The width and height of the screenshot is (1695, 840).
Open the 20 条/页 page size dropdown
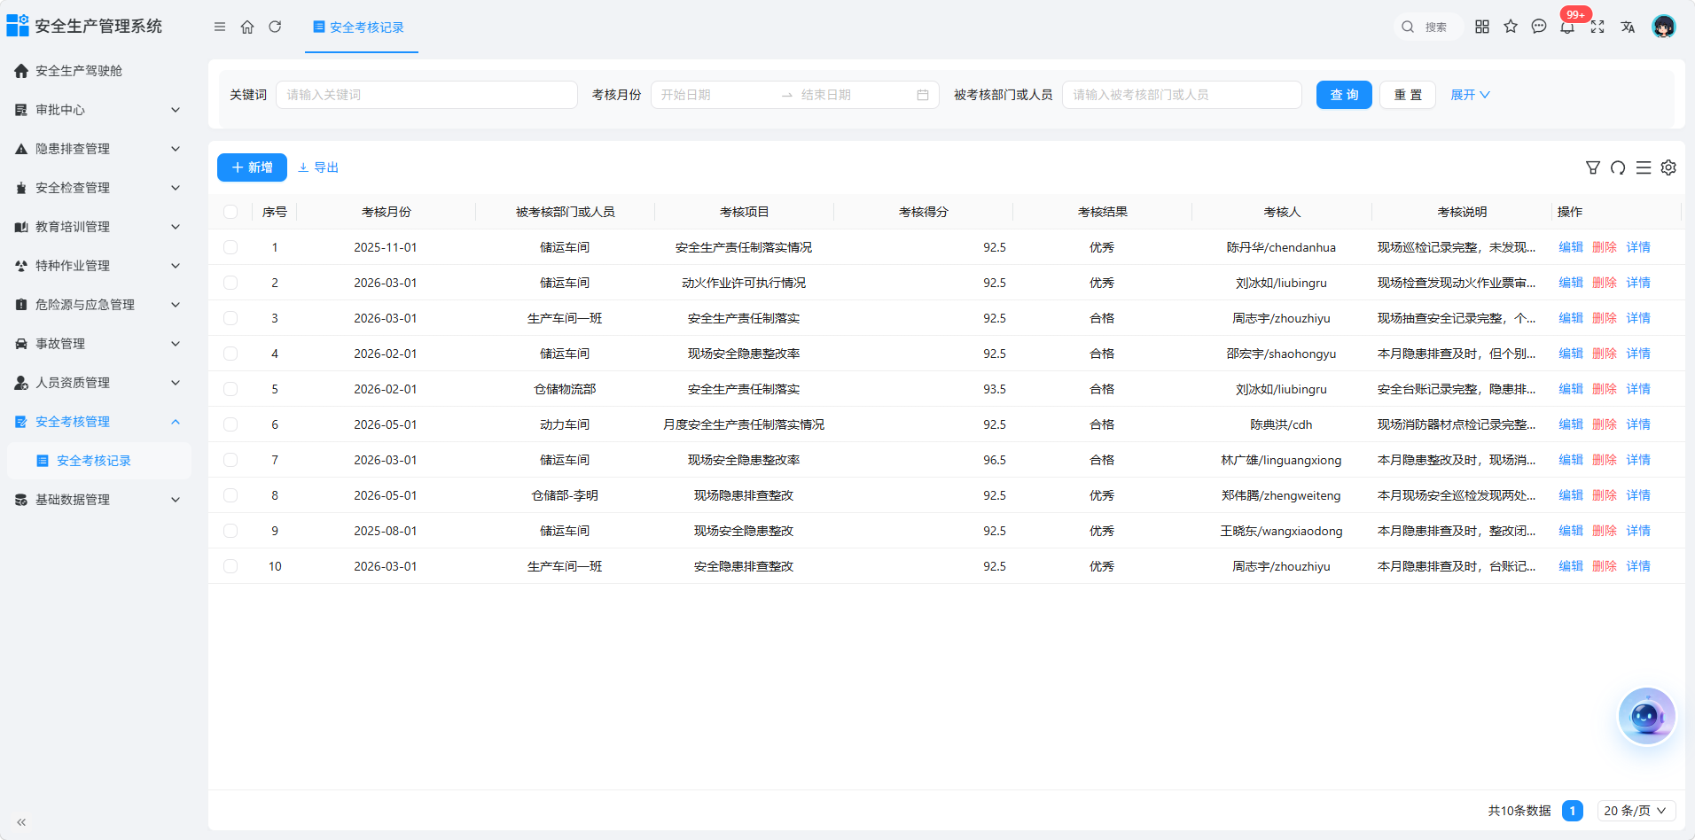1636,811
